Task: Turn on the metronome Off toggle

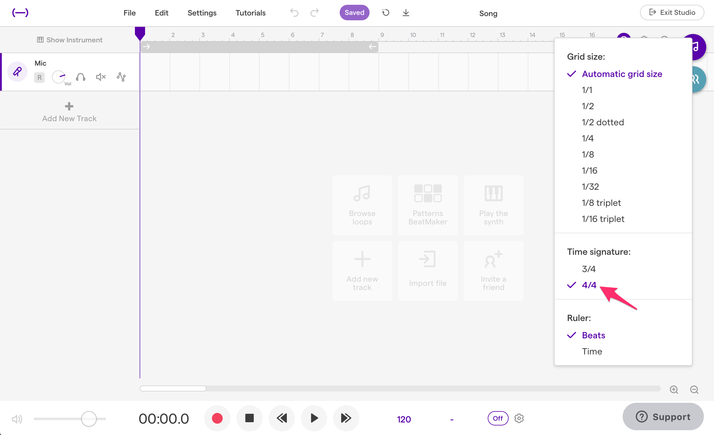Action: [498, 418]
